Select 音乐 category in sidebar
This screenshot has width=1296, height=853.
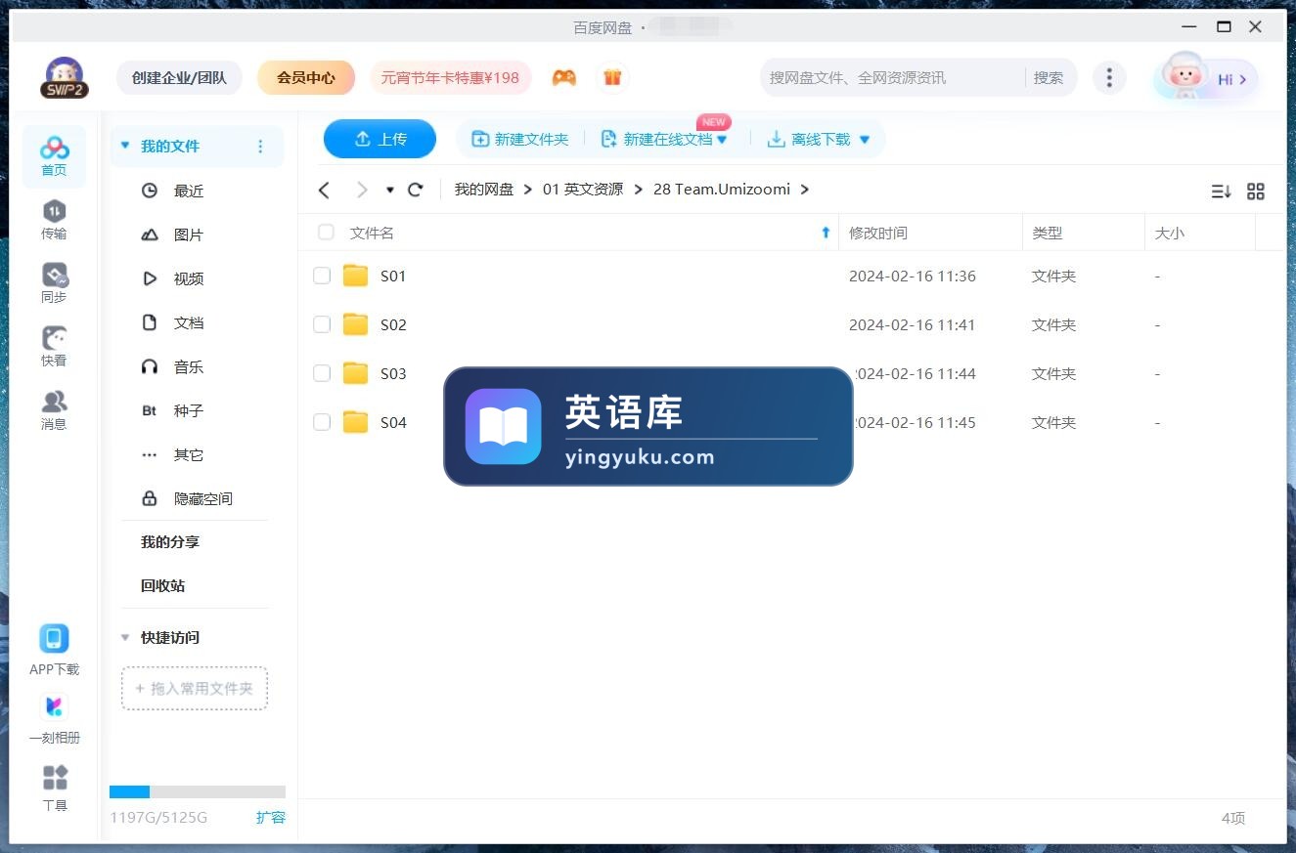189,366
